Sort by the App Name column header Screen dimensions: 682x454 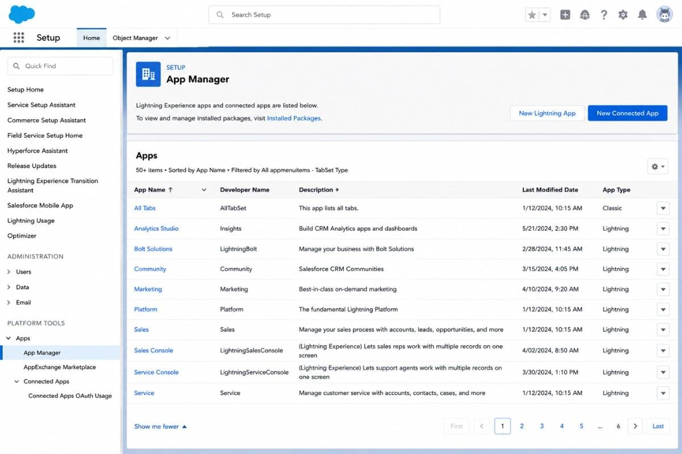point(153,190)
